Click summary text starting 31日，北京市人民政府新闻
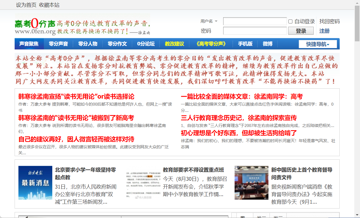Image resolution: width=360 pixels, height=218 pixels. point(86,194)
